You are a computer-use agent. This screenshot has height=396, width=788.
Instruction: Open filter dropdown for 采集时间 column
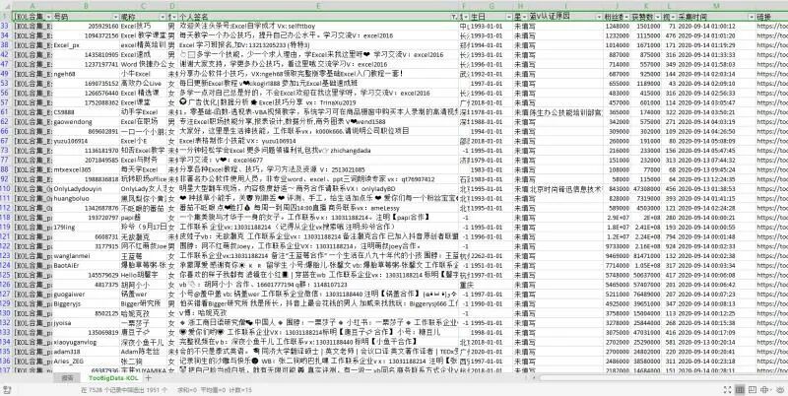point(752,17)
